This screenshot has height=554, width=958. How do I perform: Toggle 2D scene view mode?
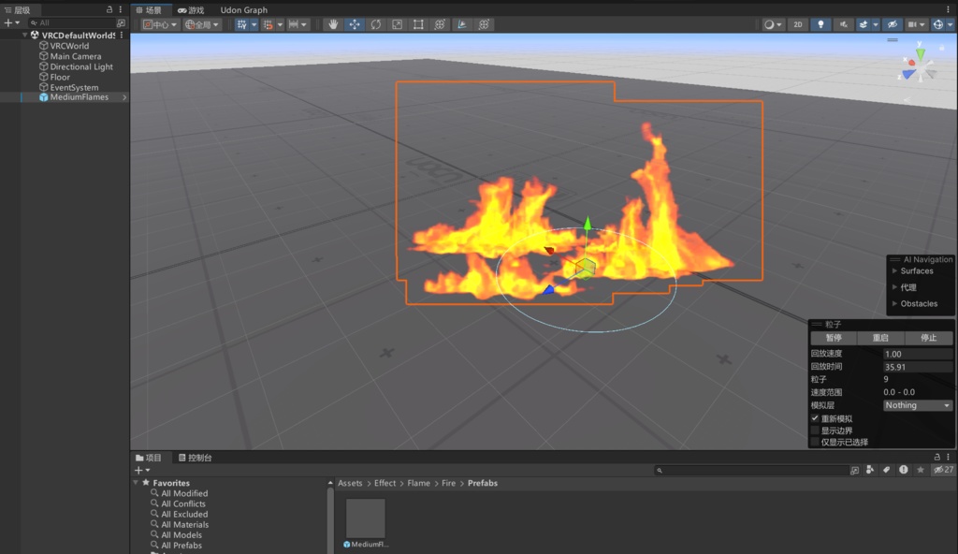tap(798, 24)
